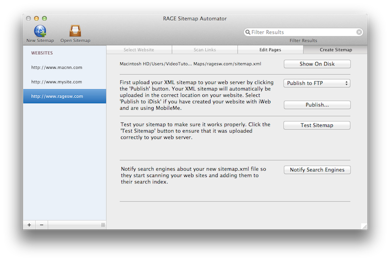Click the Test Sitemap button
390x261 pixels.
pyautogui.click(x=317, y=125)
